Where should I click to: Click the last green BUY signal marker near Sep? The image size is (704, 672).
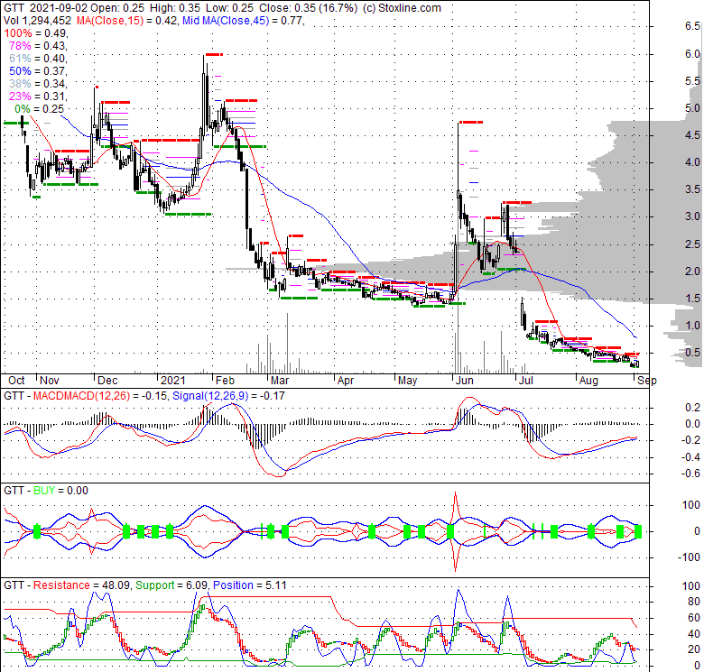(x=638, y=532)
